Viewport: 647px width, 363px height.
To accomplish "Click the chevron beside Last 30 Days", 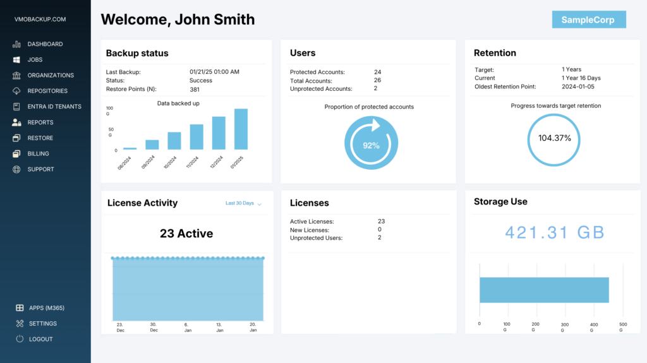I will 260,204.
